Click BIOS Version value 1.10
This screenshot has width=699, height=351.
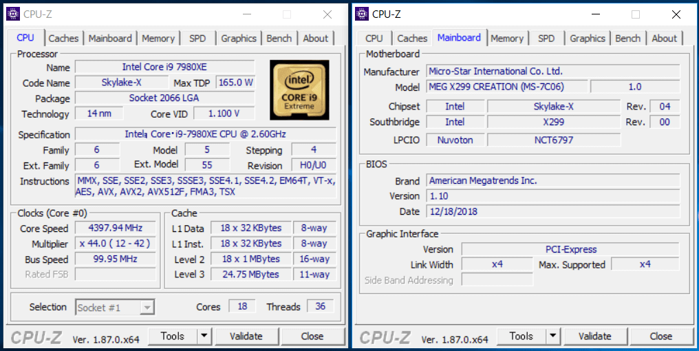[x=552, y=195]
